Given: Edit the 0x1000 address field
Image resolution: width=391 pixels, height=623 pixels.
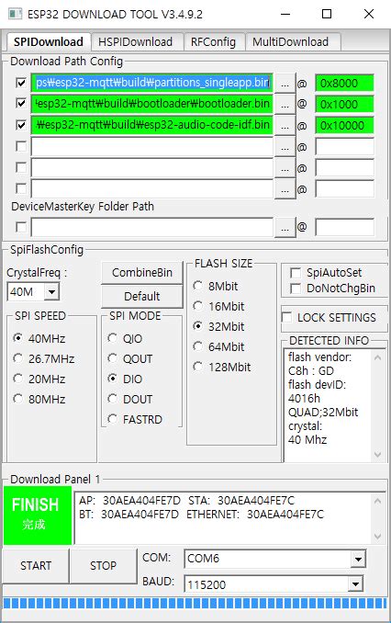Looking at the screenshot, I should pos(344,105).
